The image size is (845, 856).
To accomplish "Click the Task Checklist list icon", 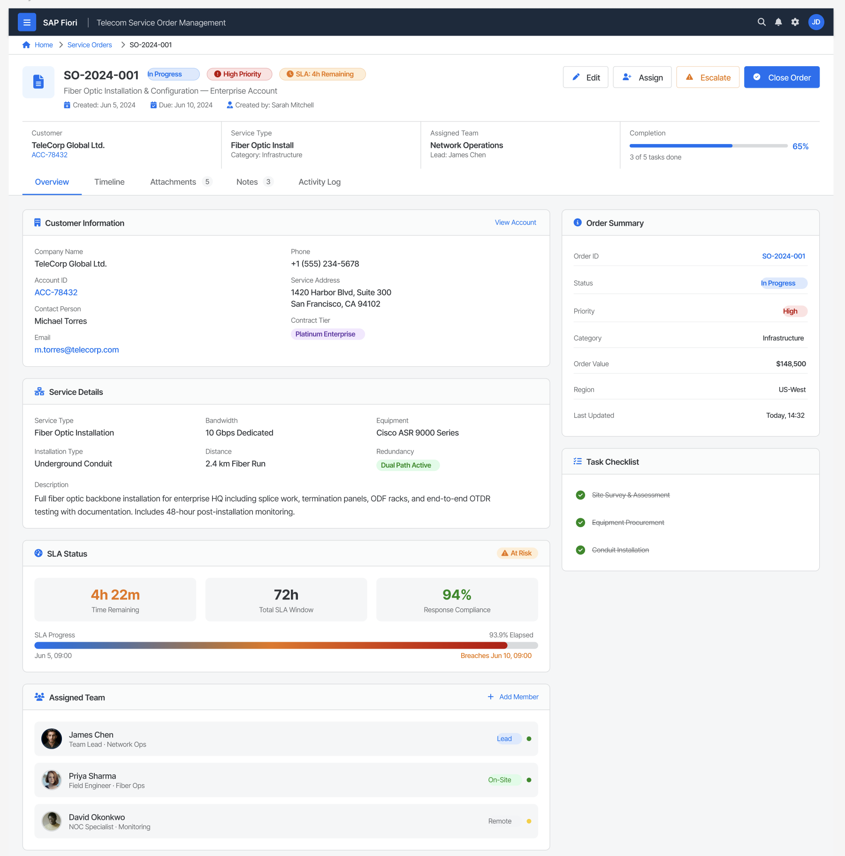I will click(578, 461).
